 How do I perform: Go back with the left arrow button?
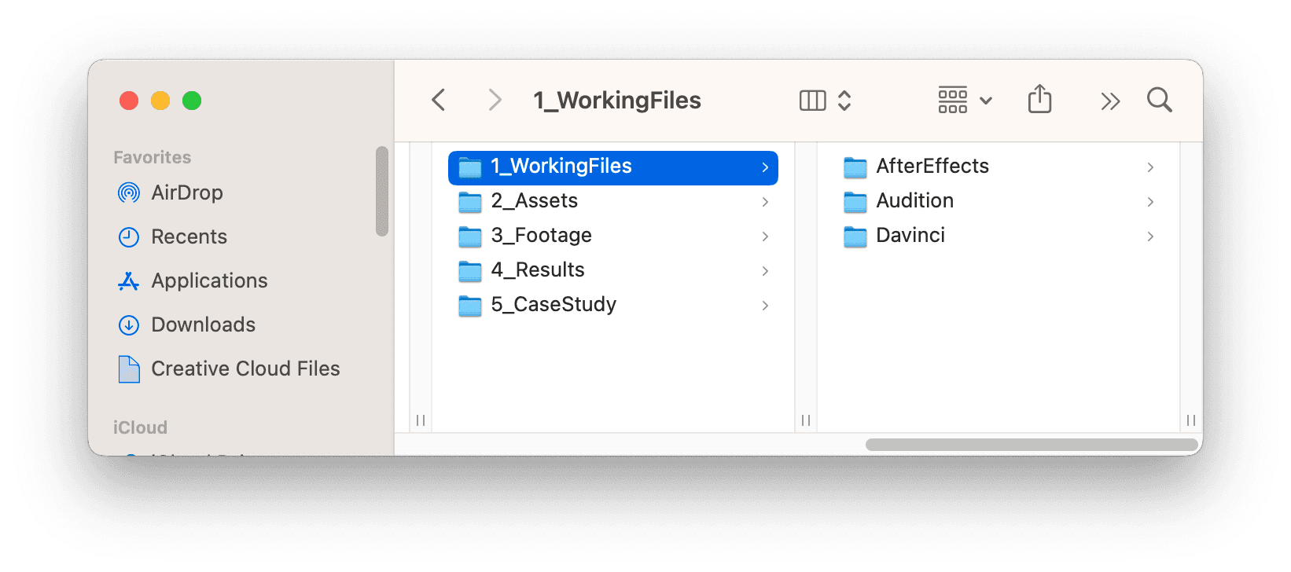click(x=439, y=101)
